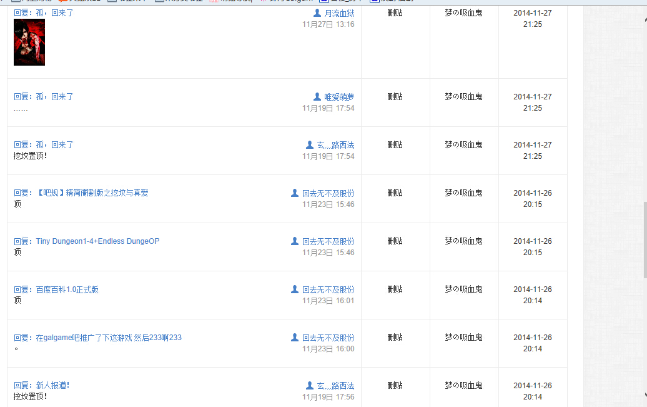Click operator 梦の吸血鬼 in galgame吧 row

[x=463, y=337]
